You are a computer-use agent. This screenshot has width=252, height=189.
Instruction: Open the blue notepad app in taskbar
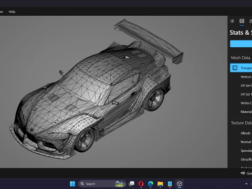click(x=170, y=184)
